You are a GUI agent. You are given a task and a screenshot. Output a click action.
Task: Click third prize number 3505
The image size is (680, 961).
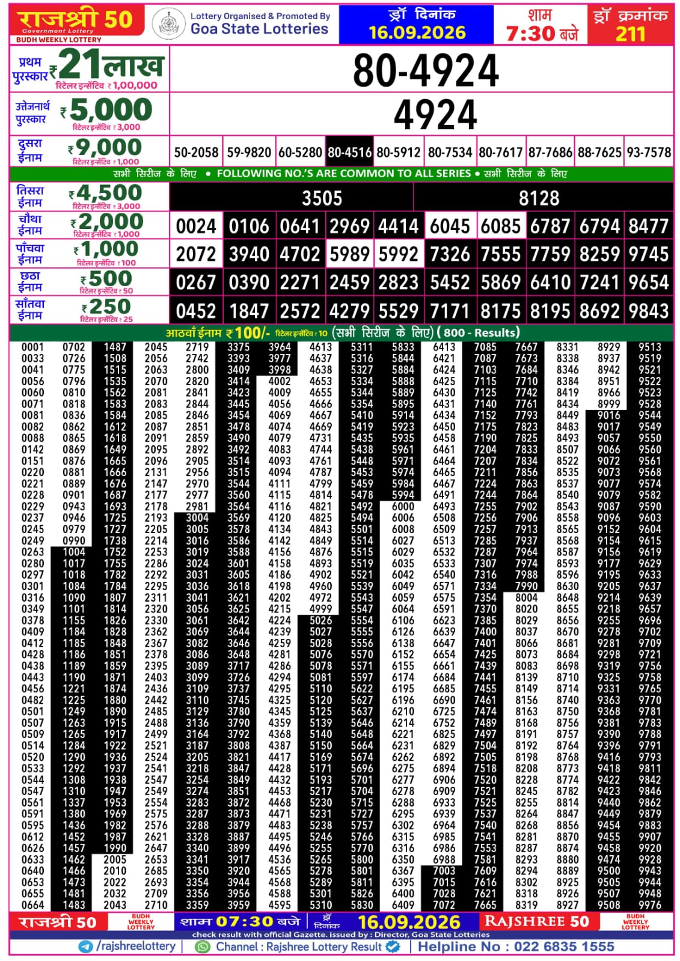(322, 198)
